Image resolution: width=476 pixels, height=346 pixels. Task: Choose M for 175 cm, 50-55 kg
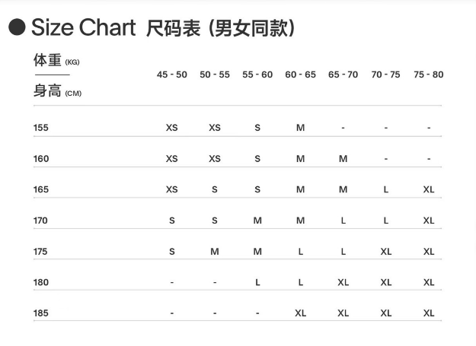click(x=214, y=252)
